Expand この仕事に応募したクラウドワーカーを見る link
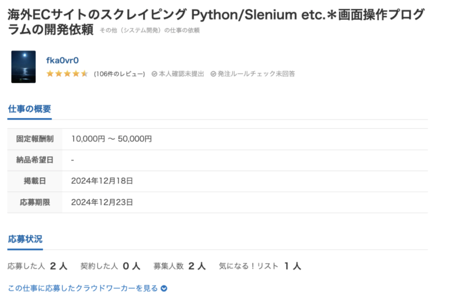This screenshot has height=301, width=452. [83, 288]
